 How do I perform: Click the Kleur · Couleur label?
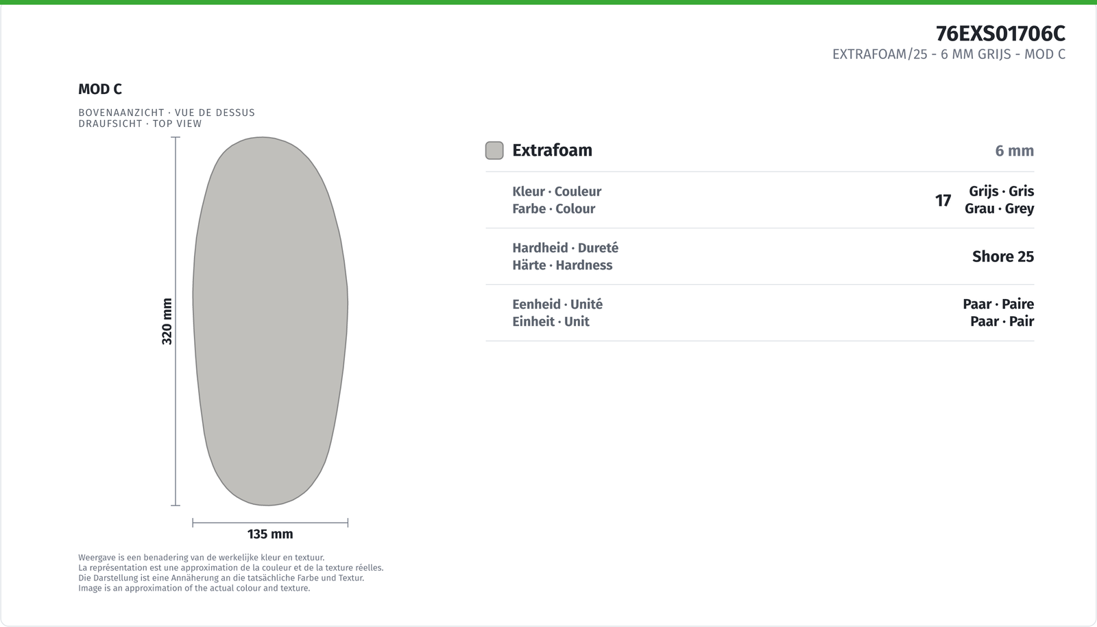557,191
